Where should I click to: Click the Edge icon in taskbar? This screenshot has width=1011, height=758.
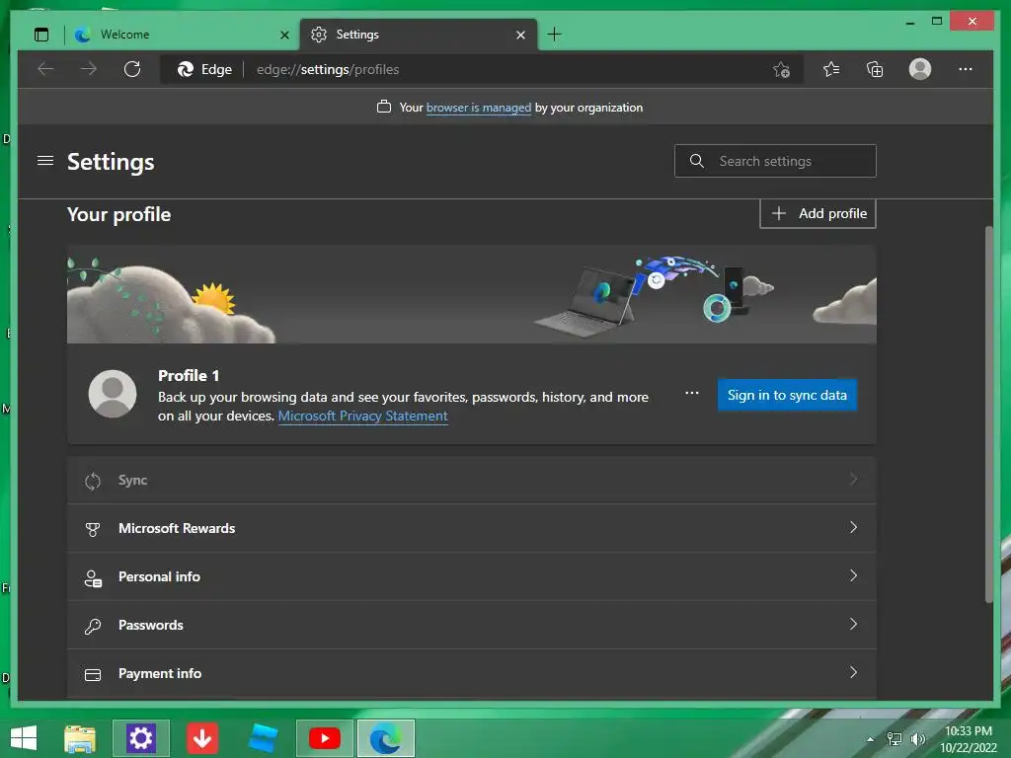click(386, 738)
